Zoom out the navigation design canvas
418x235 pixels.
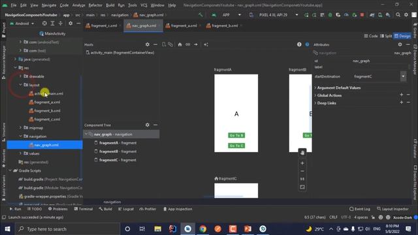[x=302, y=171]
